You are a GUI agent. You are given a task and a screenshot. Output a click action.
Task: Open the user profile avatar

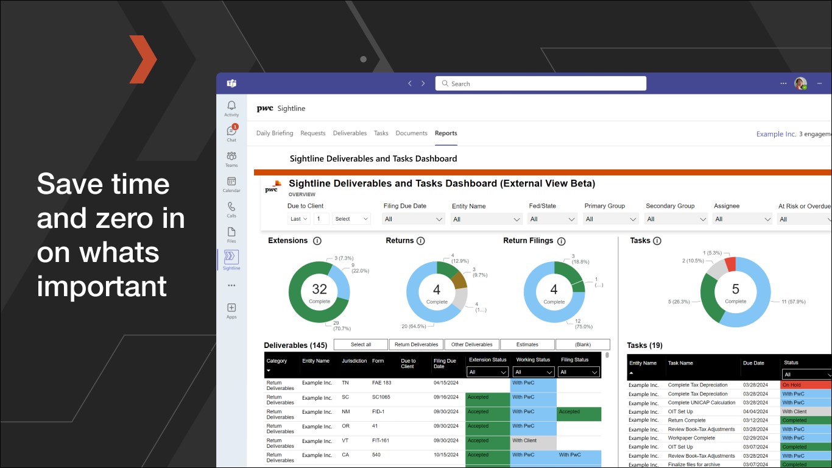click(x=800, y=83)
